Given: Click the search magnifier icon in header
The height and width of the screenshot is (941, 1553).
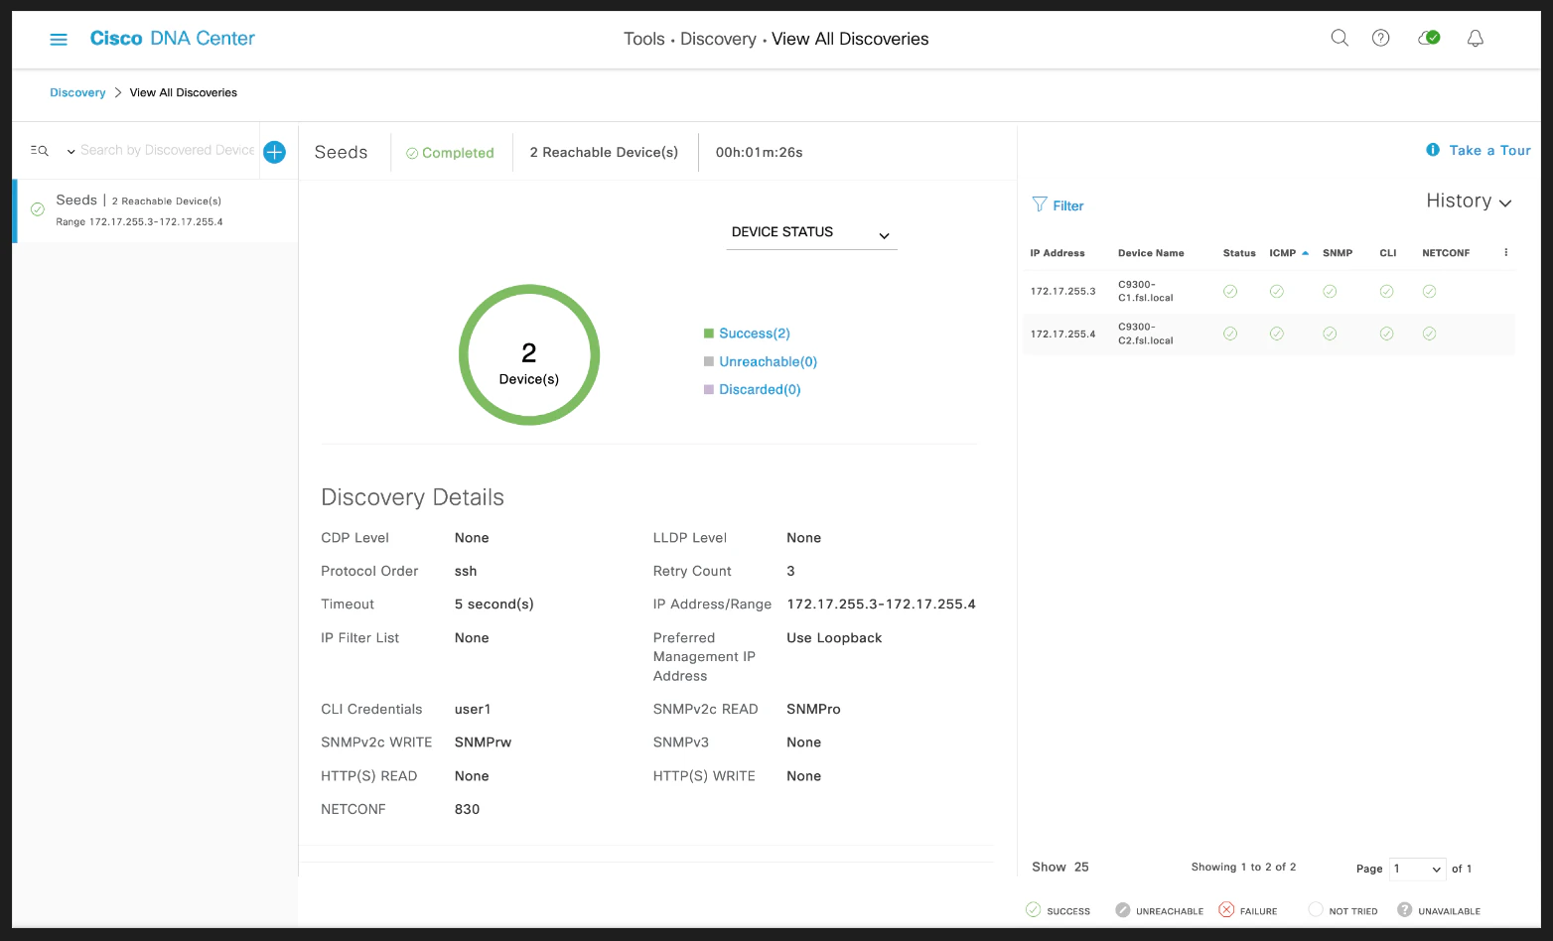Looking at the screenshot, I should (x=1340, y=39).
